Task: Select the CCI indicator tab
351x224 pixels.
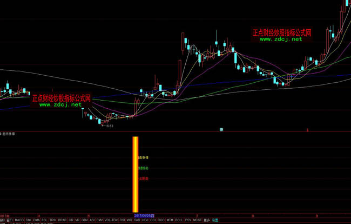Action: [153, 220]
